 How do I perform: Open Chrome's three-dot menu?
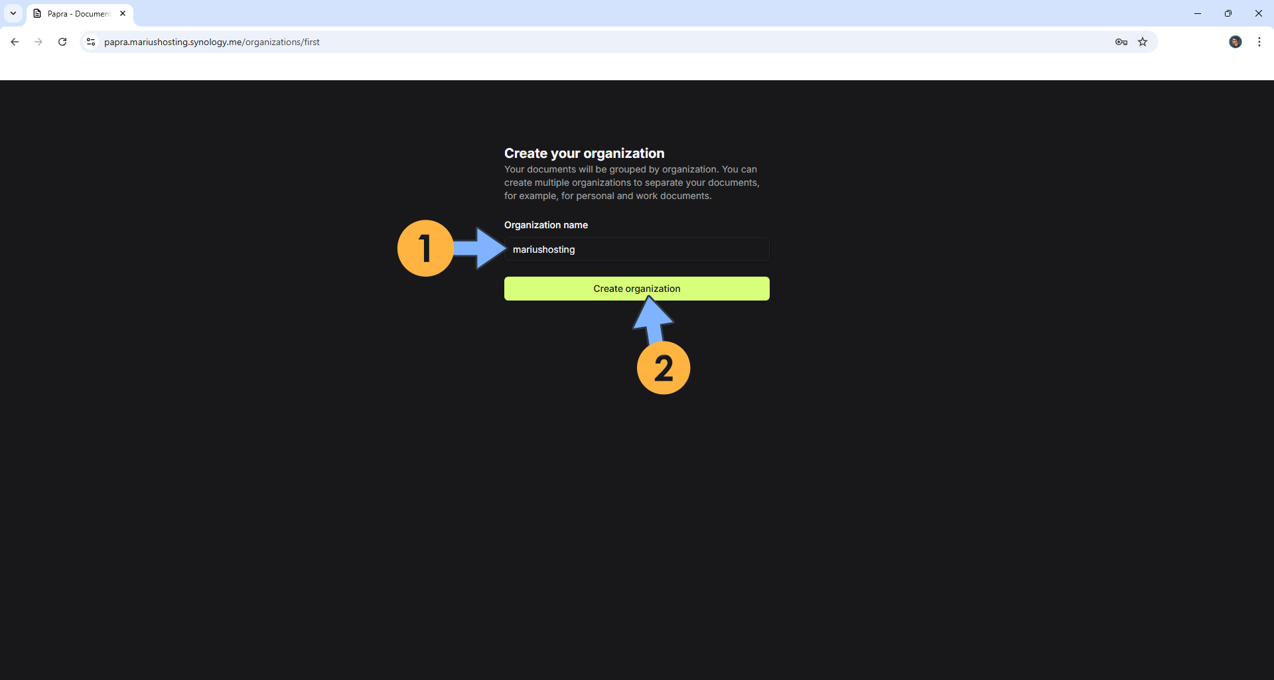tap(1259, 42)
